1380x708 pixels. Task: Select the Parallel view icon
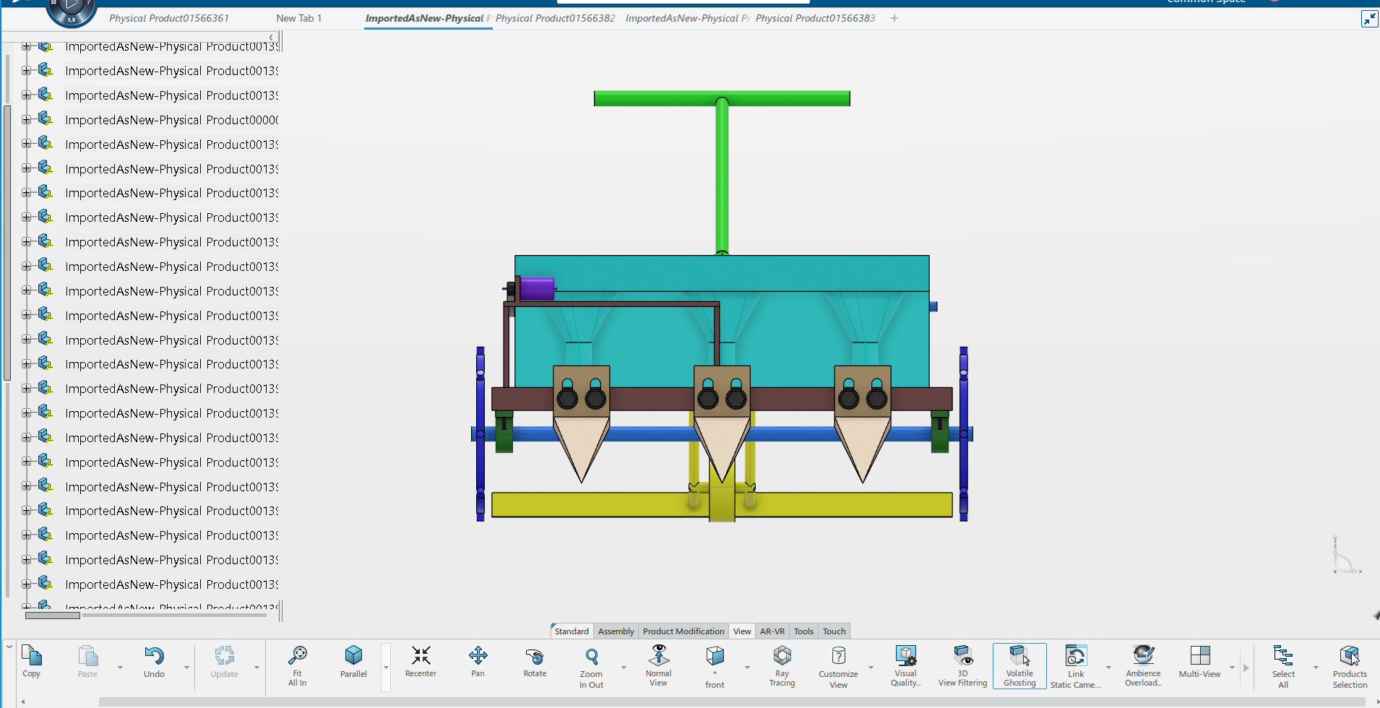[x=353, y=656]
